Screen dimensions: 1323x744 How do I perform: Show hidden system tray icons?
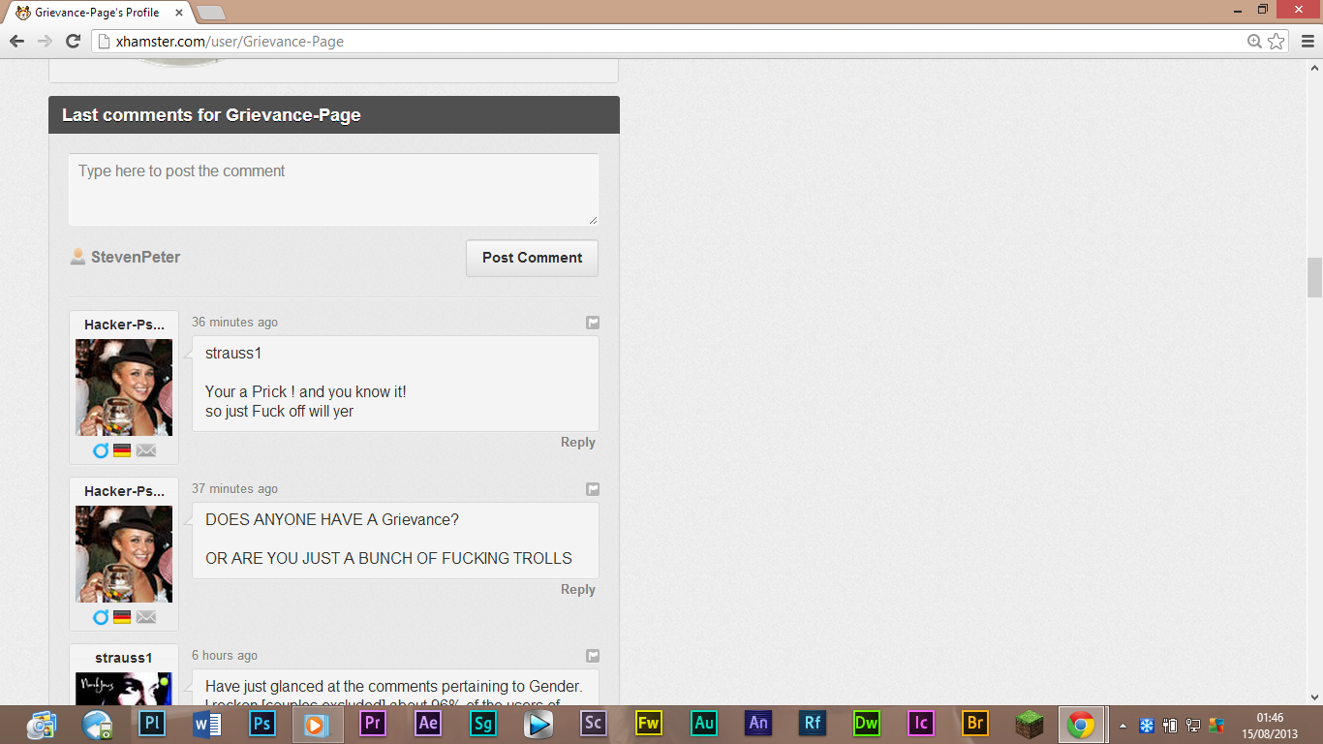1123,726
